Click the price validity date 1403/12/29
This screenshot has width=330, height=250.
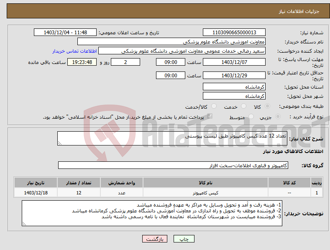234,75
